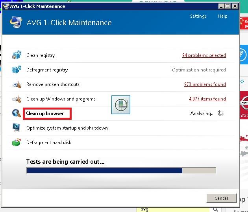Screen dimensions: 248x212
Task: Open the Help menu
Action: pos(222,16)
